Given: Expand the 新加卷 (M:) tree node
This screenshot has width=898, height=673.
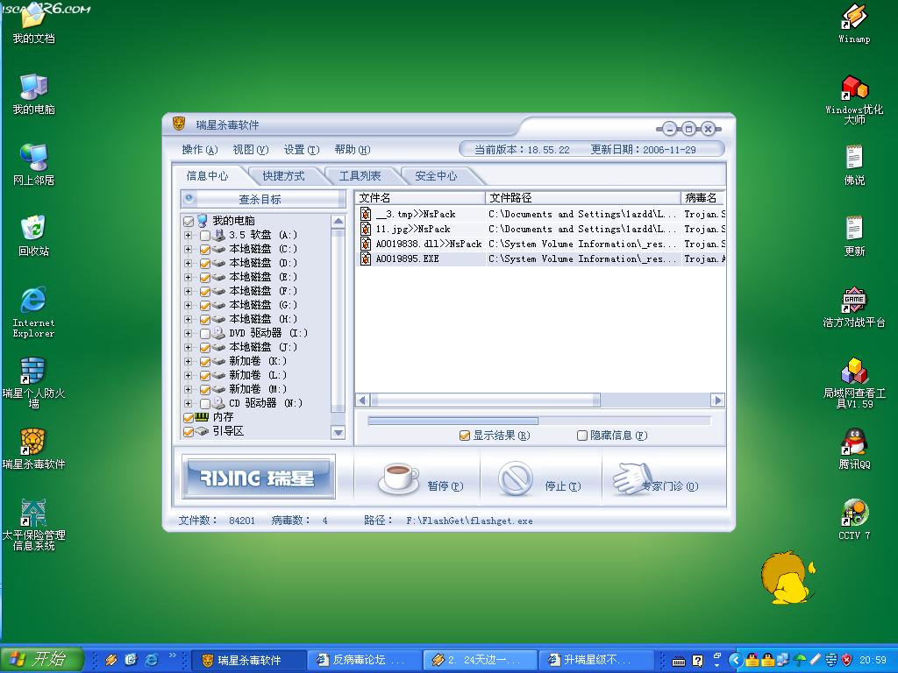Looking at the screenshot, I should pos(188,389).
